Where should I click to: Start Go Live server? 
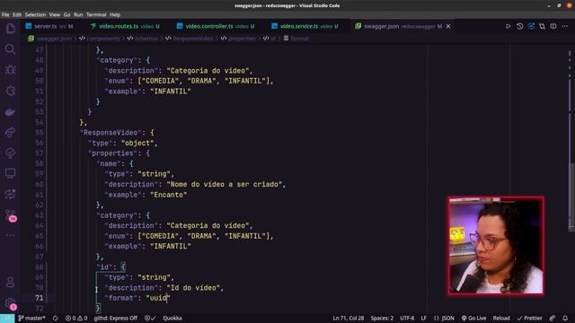point(473,319)
